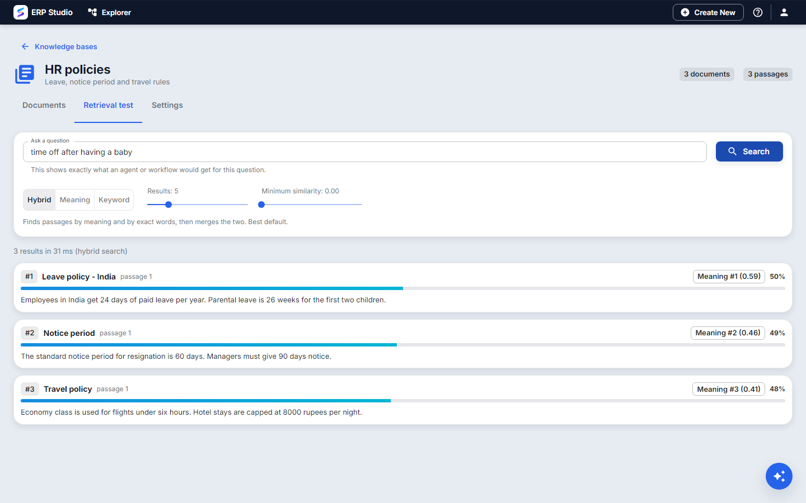Open the Explorer menu item
Image resolution: width=806 pixels, height=503 pixels.
pos(110,12)
